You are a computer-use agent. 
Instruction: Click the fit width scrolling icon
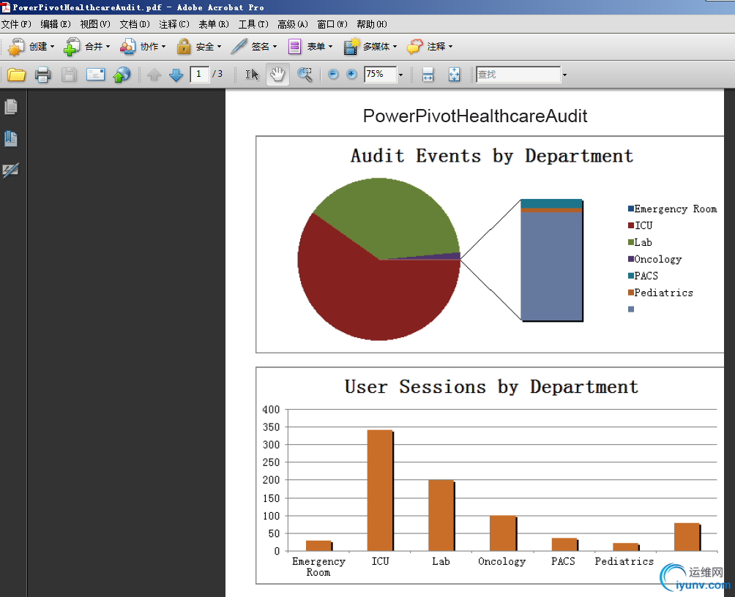pyautogui.click(x=428, y=75)
